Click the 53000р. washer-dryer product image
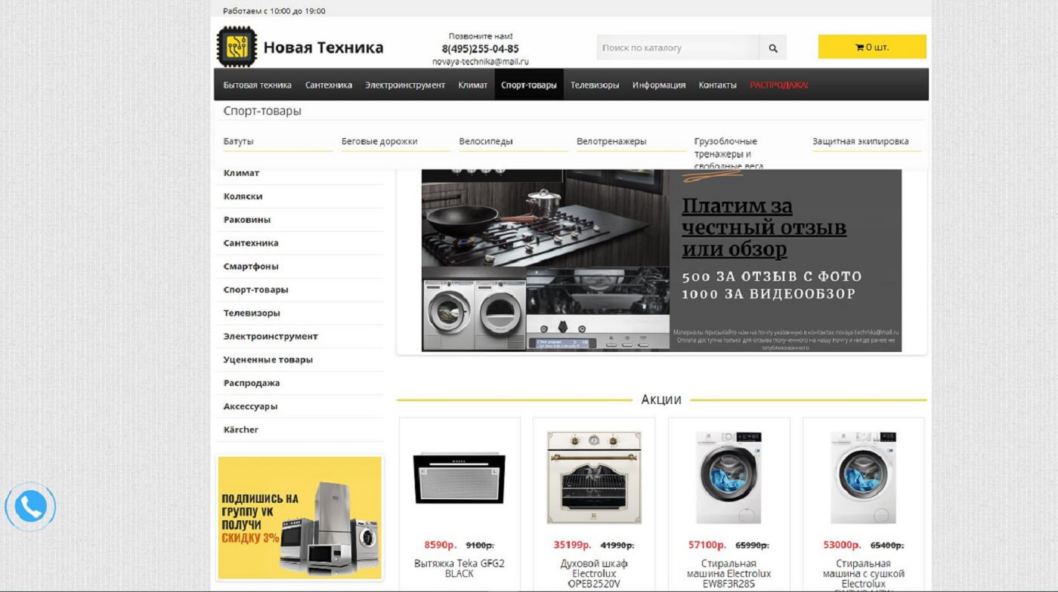Viewport: 1058px width, 592px height. [863, 478]
